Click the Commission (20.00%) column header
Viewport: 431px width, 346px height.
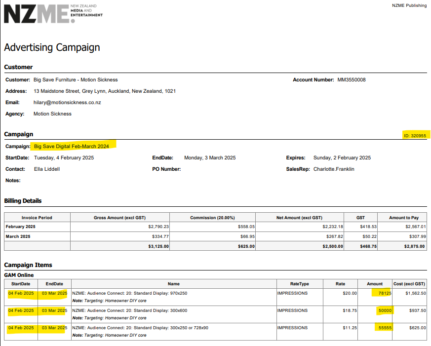(213, 217)
